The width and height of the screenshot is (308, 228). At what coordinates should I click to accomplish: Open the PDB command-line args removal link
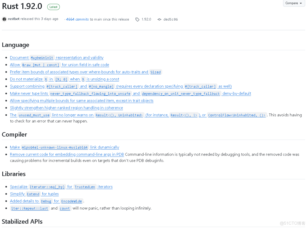pos(67,154)
